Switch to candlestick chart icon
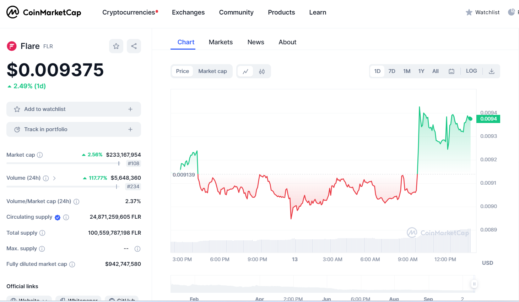Screen dimensions: 519x302 (262, 71)
